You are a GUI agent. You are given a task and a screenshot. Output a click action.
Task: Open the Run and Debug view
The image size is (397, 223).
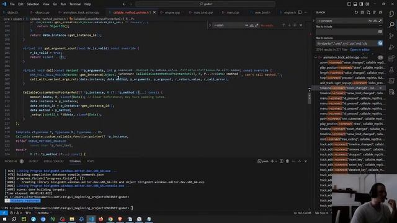point(391,47)
